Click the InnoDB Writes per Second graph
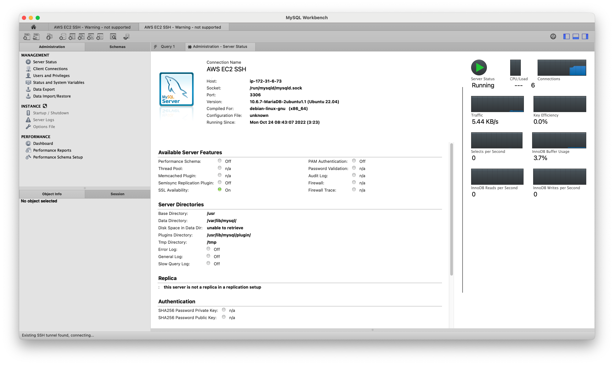This screenshot has height=365, width=614. (560, 177)
